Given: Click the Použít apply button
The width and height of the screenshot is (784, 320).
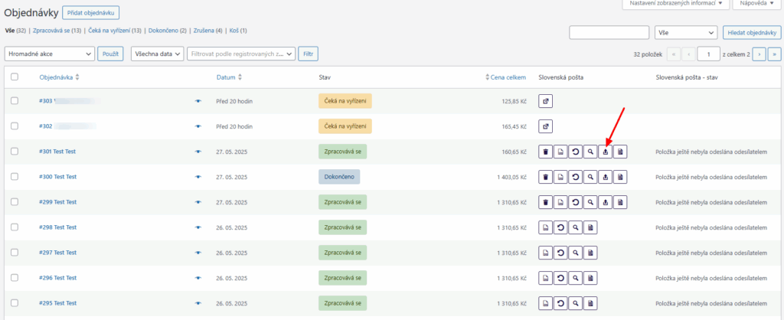Looking at the screenshot, I should click(x=110, y=54).
